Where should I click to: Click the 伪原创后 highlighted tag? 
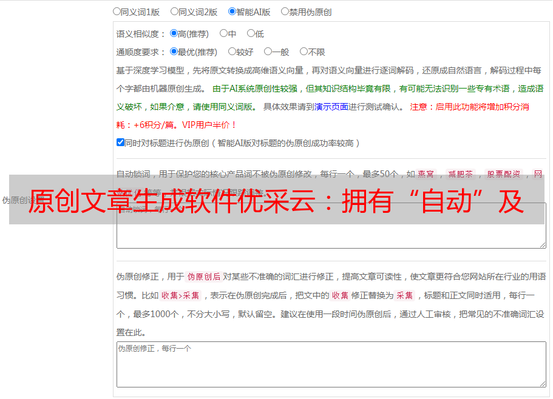204,277
